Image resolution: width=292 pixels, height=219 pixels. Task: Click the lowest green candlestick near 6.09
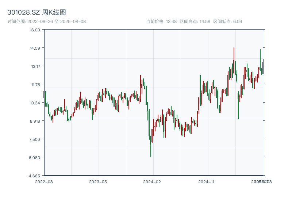[151, 150]
